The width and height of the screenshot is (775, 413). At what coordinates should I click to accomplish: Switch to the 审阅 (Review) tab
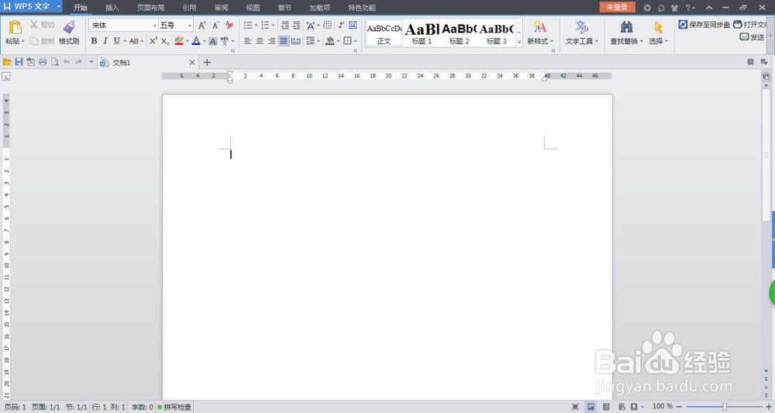coord(221,8)
